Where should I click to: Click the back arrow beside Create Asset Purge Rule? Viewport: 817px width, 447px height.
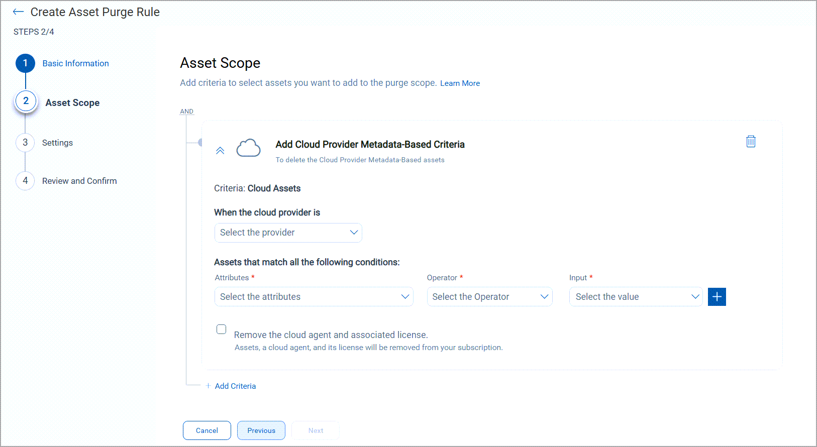click(x=18, y=12)
